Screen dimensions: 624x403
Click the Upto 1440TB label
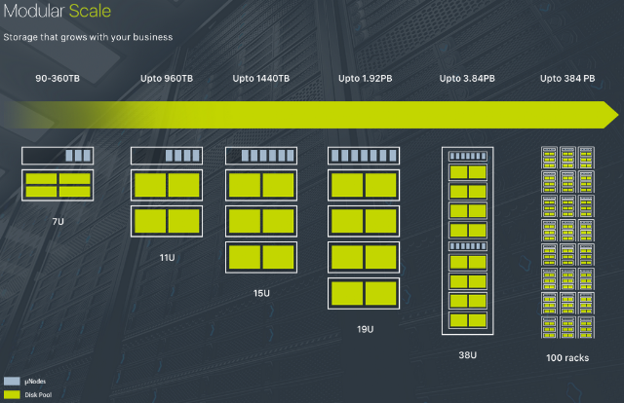tap(261, 78)
